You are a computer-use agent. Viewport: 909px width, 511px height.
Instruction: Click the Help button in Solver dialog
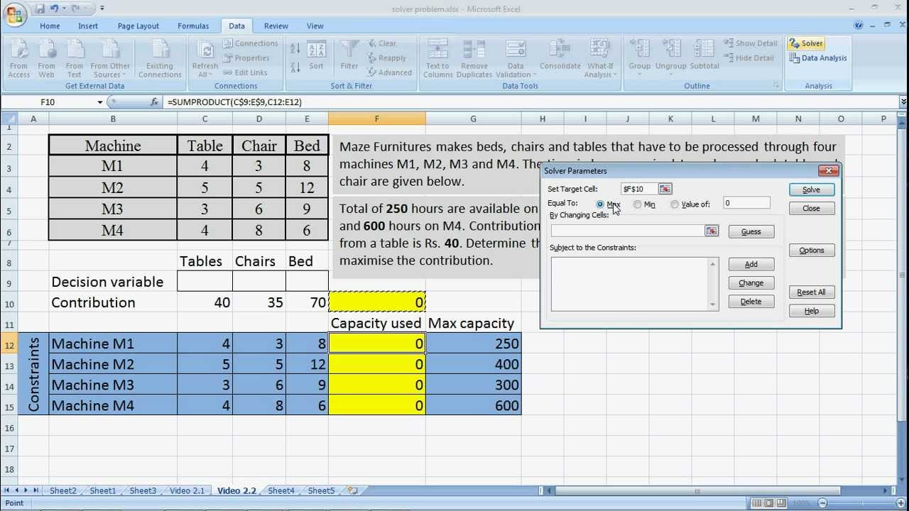pos(811,311)
